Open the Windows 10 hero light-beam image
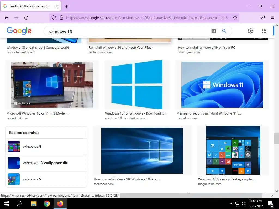The width and height of the screenshot is (279, 209). [142, 150]
